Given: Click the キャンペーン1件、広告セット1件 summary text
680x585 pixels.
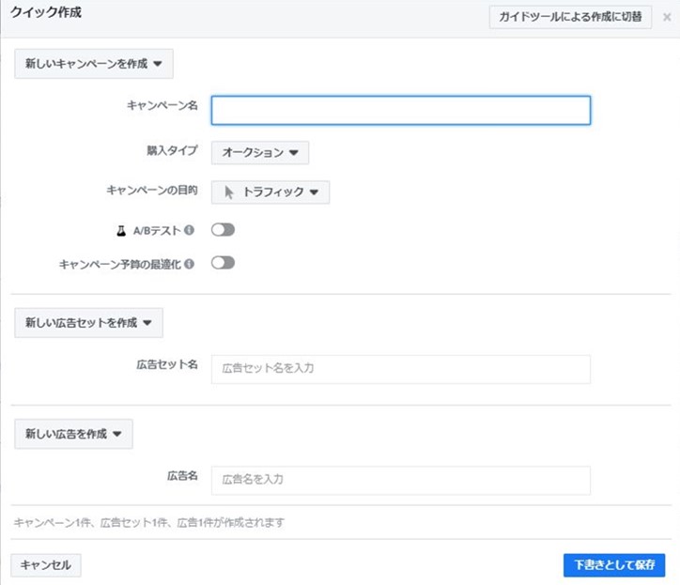Looking at the screenshot, I should click(x=149, y=522).
